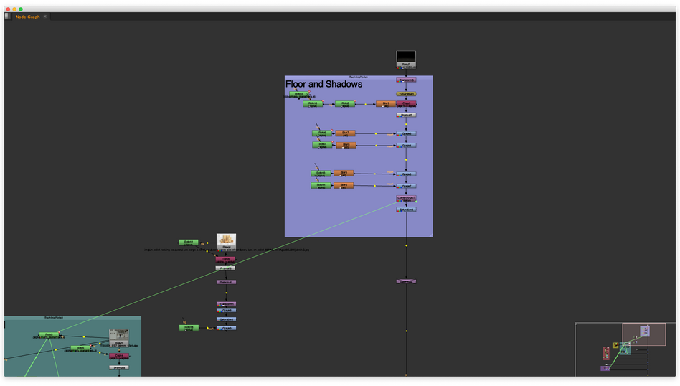Image resolution: width=680 pixels, height=386 pixels.
Task: Select the Grade7 node fed by Blur6
Action: 407,186
